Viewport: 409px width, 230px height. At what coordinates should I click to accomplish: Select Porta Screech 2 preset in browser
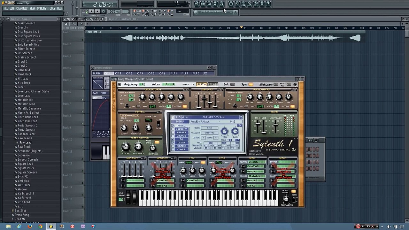click(x=27, y=126)
